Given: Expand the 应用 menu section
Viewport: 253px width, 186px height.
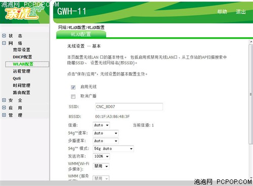Looking at the screenshot, I should [x=4, y=107].
